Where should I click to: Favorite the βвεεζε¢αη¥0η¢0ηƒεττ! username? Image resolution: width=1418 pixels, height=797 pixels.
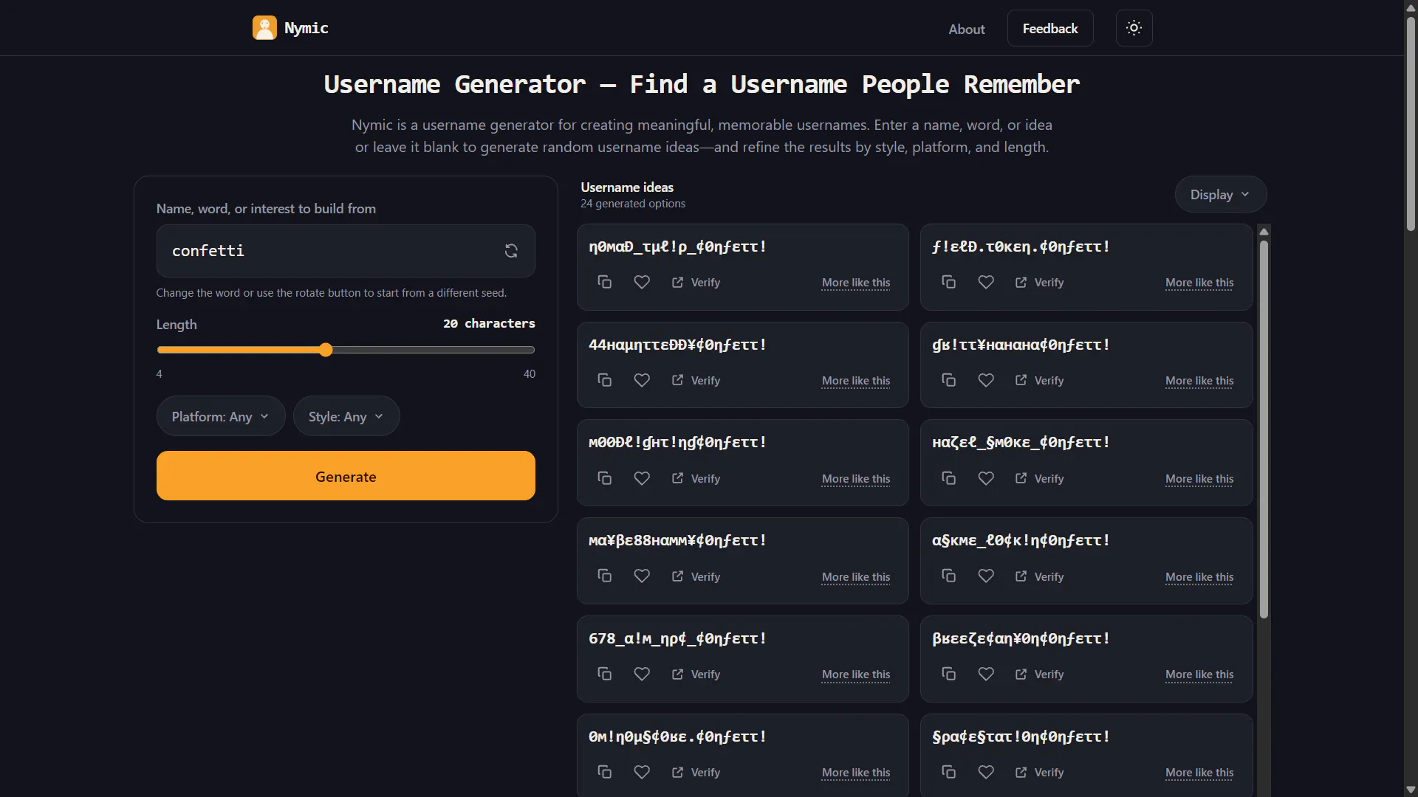986,674
